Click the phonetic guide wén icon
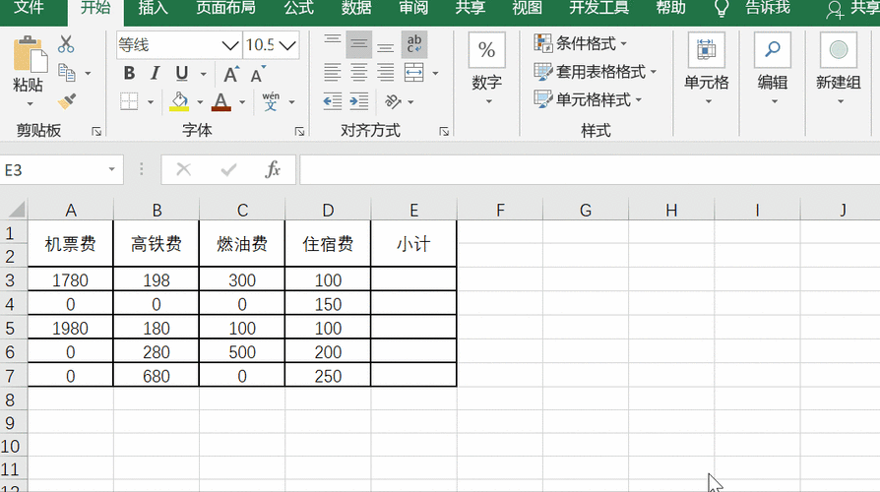This screenshot has height=492, width=880. 271,101
